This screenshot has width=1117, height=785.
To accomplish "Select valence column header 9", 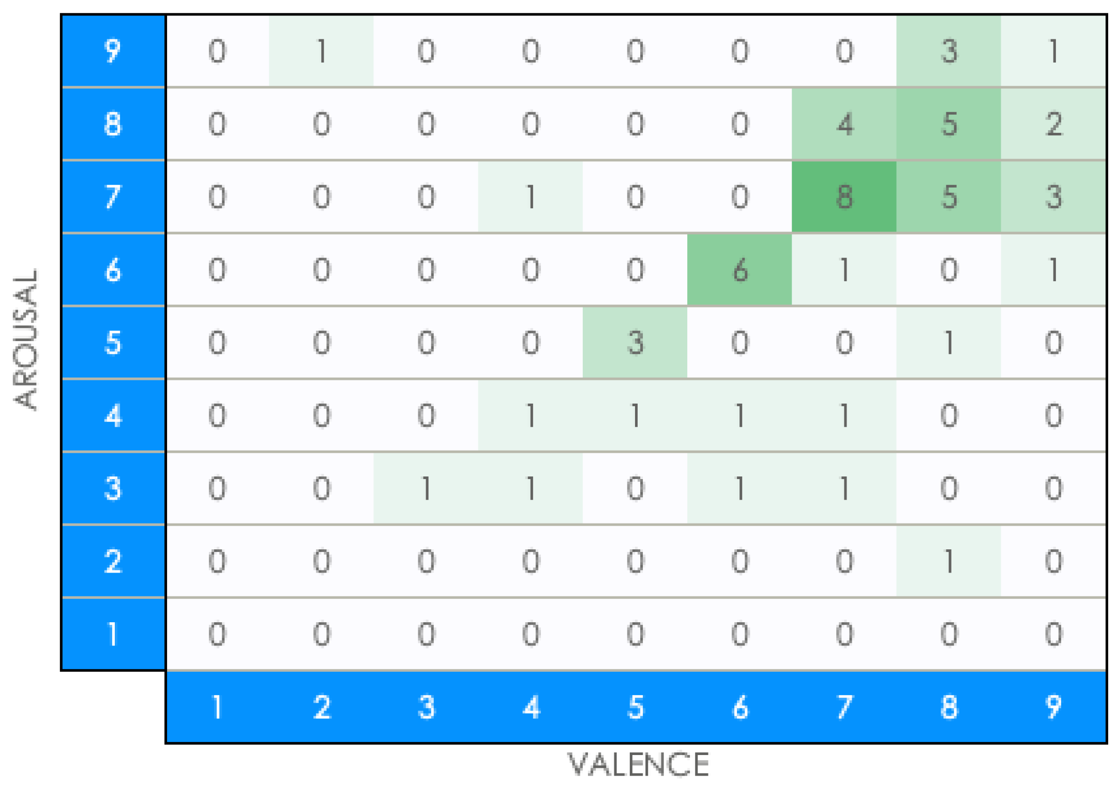I will click(1053, 707).
